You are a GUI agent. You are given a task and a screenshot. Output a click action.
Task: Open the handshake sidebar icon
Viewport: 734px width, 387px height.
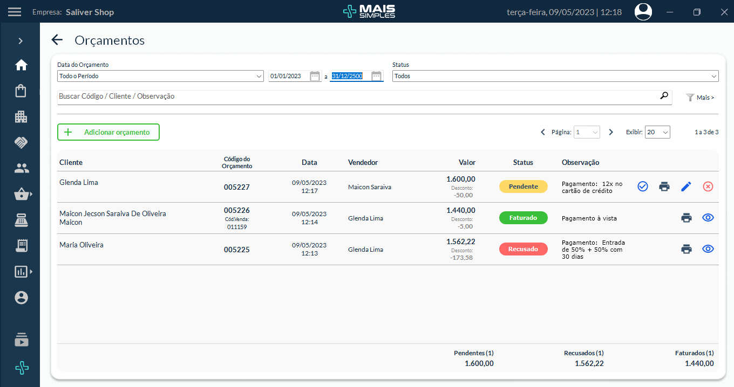click(x=21, y=142)
